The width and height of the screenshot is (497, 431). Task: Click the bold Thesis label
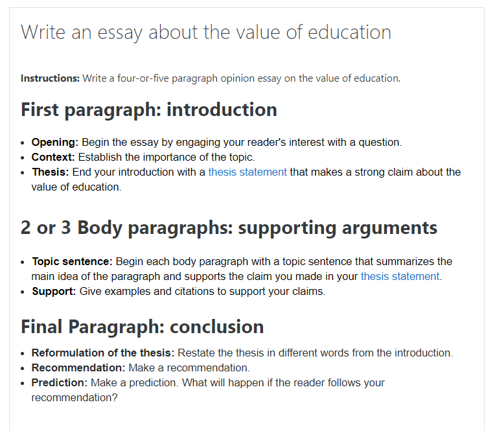point(50,172)
